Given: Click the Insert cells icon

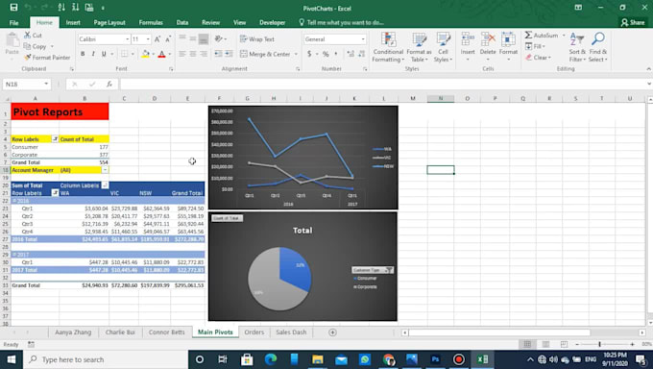Looking at the screenshot, I should pos(468,39).
